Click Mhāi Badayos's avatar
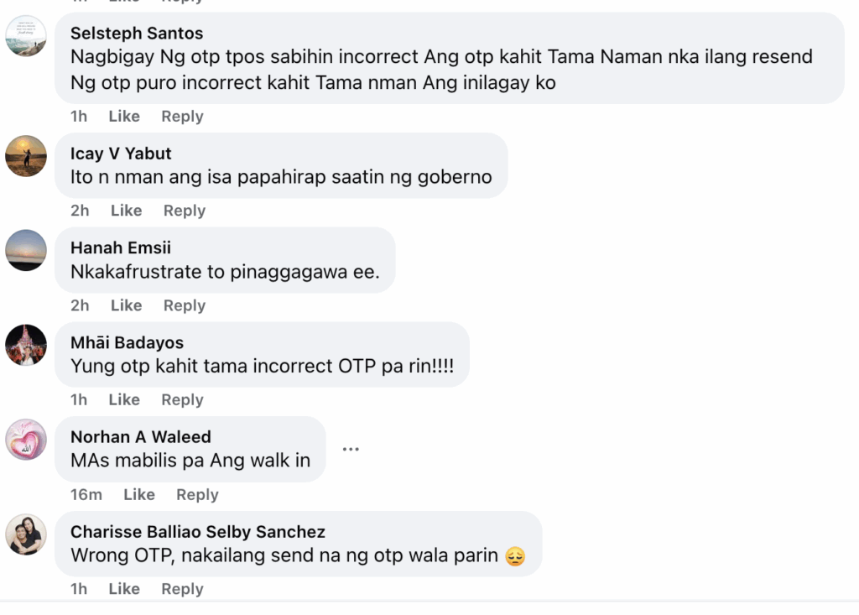859x615 pixels. tap(26, 345)
